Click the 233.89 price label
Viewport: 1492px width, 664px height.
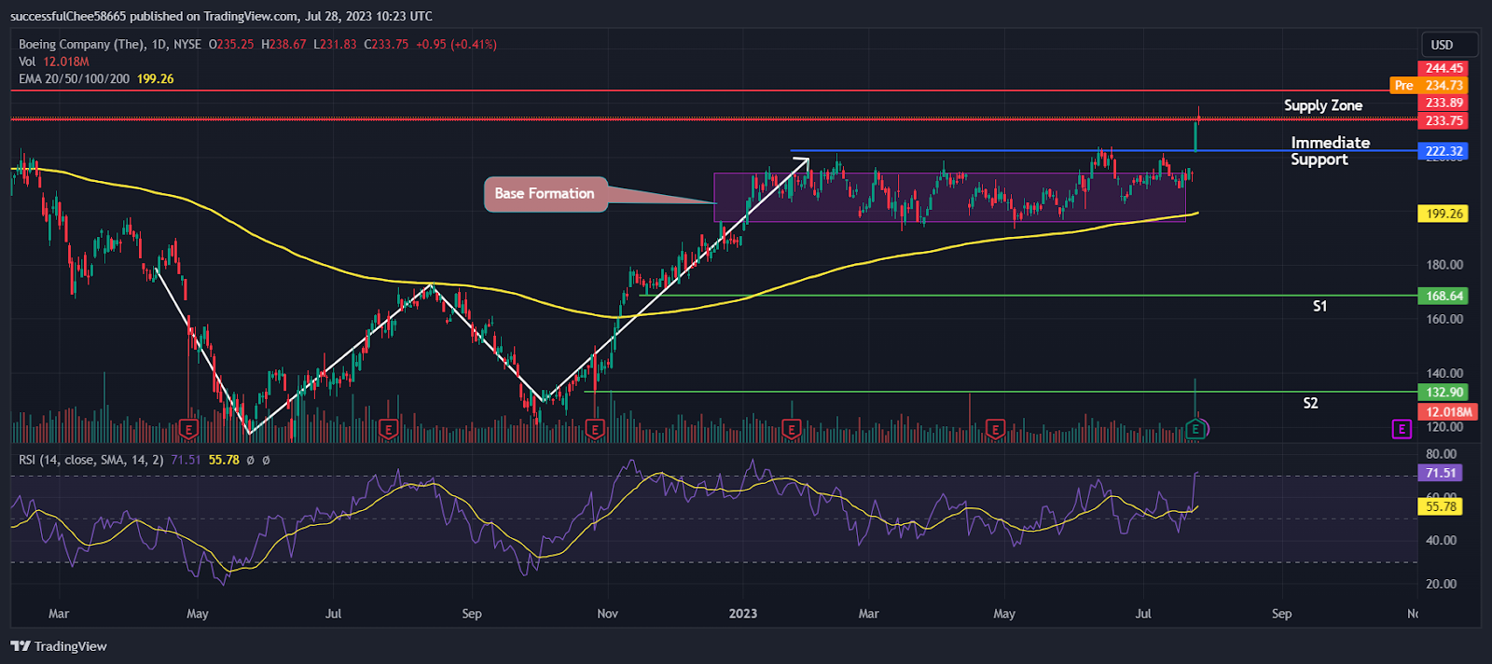coord(1444,103)
